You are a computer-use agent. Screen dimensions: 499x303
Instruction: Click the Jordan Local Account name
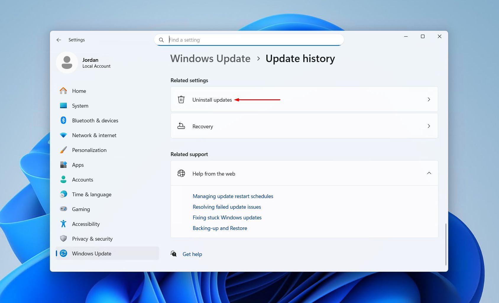[96, 63]
